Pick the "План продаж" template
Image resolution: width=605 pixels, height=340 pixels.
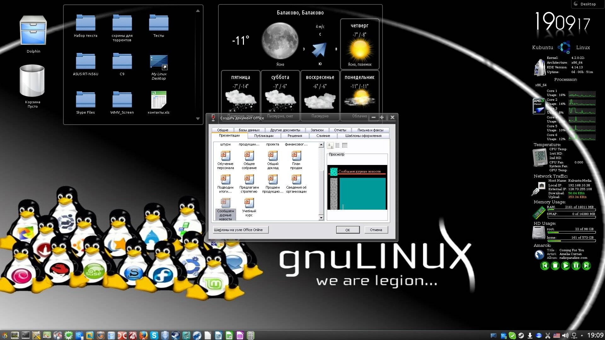[296, 160]
